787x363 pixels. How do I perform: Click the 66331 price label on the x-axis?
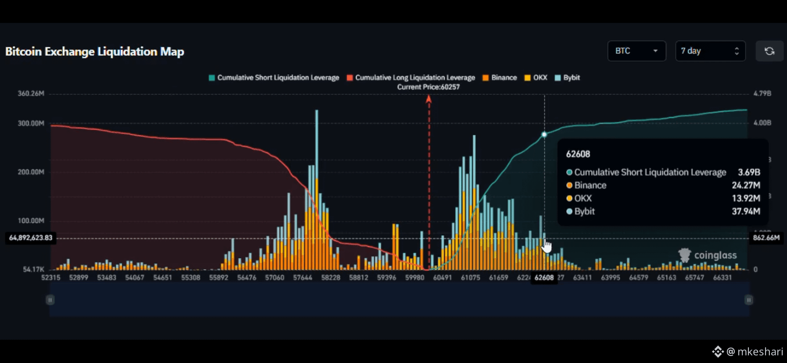click(x=722, y=278)
